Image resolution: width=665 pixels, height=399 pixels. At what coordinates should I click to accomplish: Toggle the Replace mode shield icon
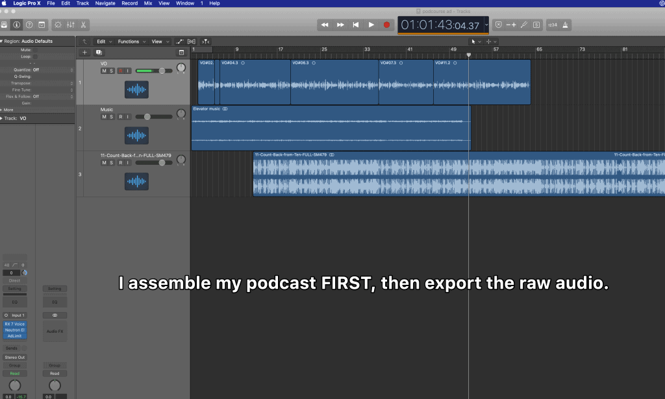[499, 25]
